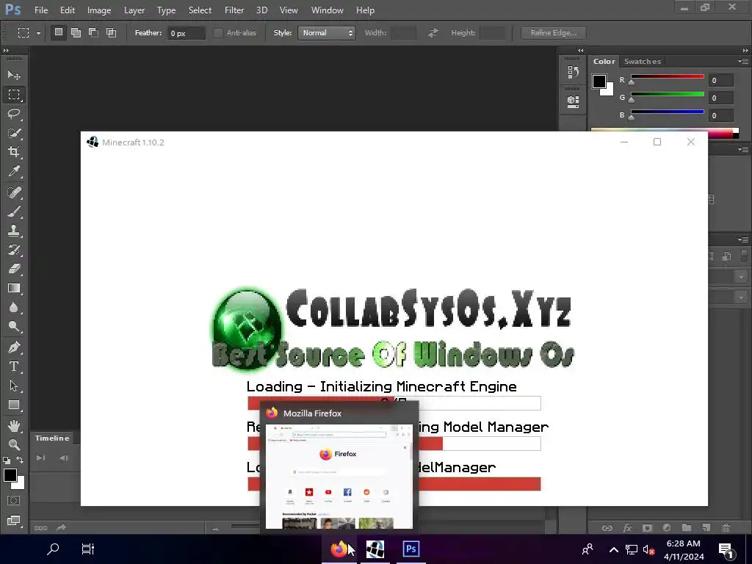Expand the collapsed icon panel column
This screenshot has height=564, width=752.
[x=581, y=51]
